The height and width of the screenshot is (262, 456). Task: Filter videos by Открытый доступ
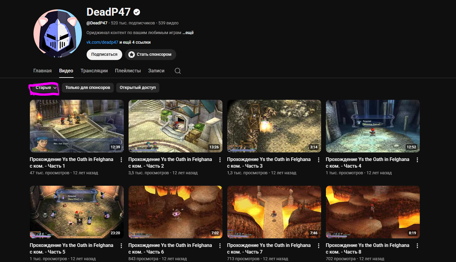138,88
